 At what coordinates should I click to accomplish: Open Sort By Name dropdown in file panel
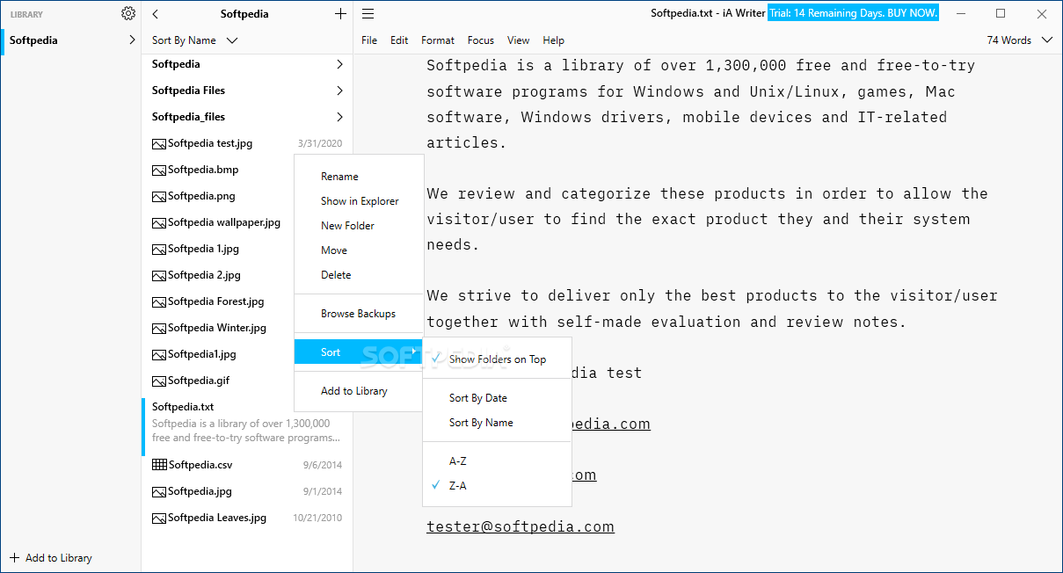[x=194, y=40]
